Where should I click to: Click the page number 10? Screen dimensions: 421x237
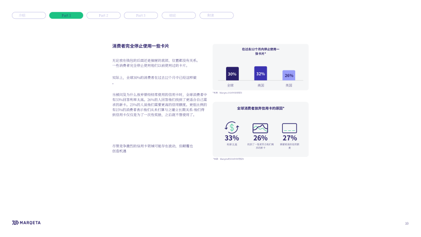point(407,223)
